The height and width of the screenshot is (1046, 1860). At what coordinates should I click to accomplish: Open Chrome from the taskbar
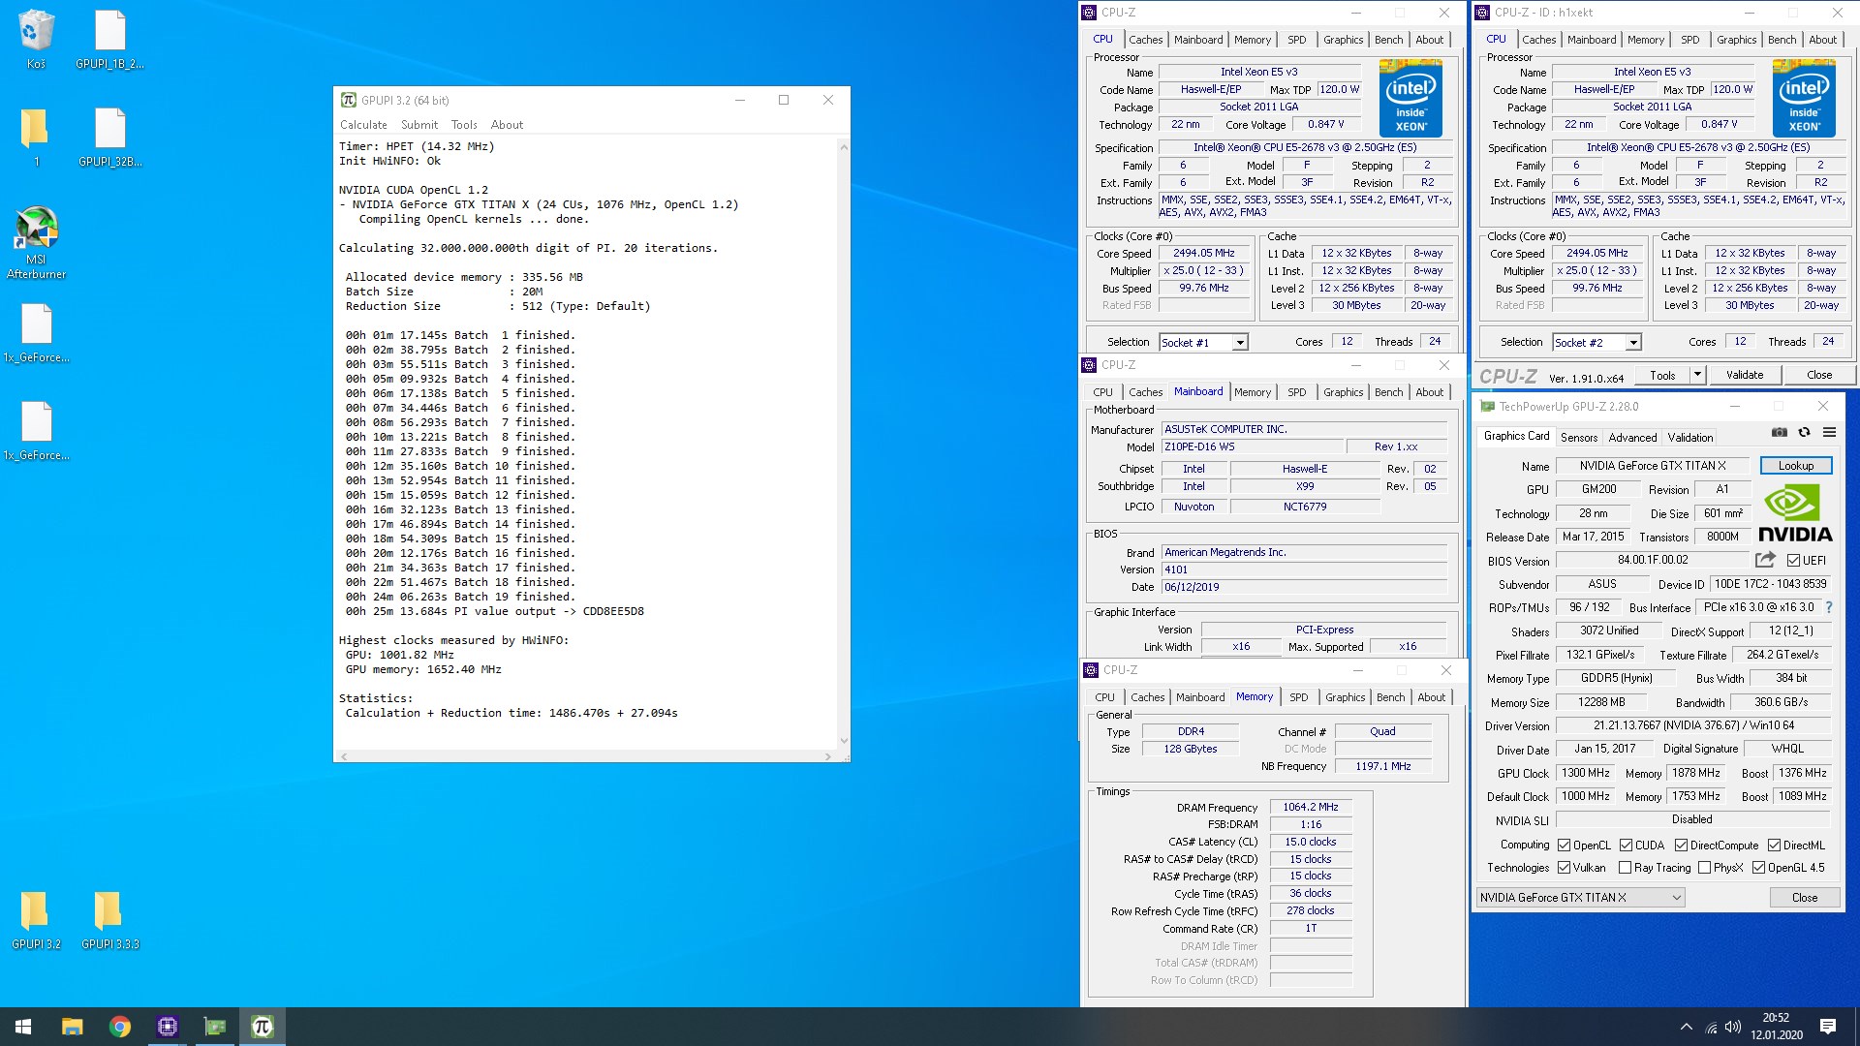[x=119, y=1027]
